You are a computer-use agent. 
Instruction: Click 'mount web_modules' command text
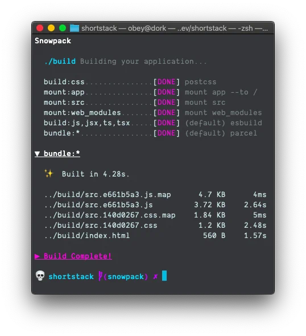click(223, 113)
